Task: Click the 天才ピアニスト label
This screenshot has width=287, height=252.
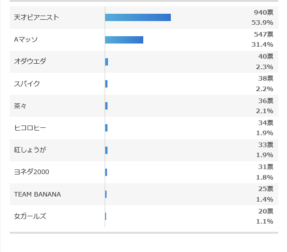Action: click(x=37, y=17)
